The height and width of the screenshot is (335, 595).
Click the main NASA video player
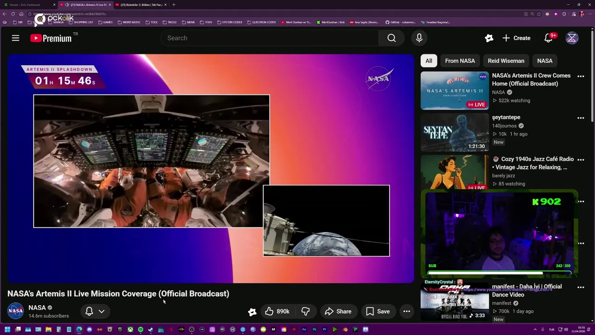[x=211, y=168]
